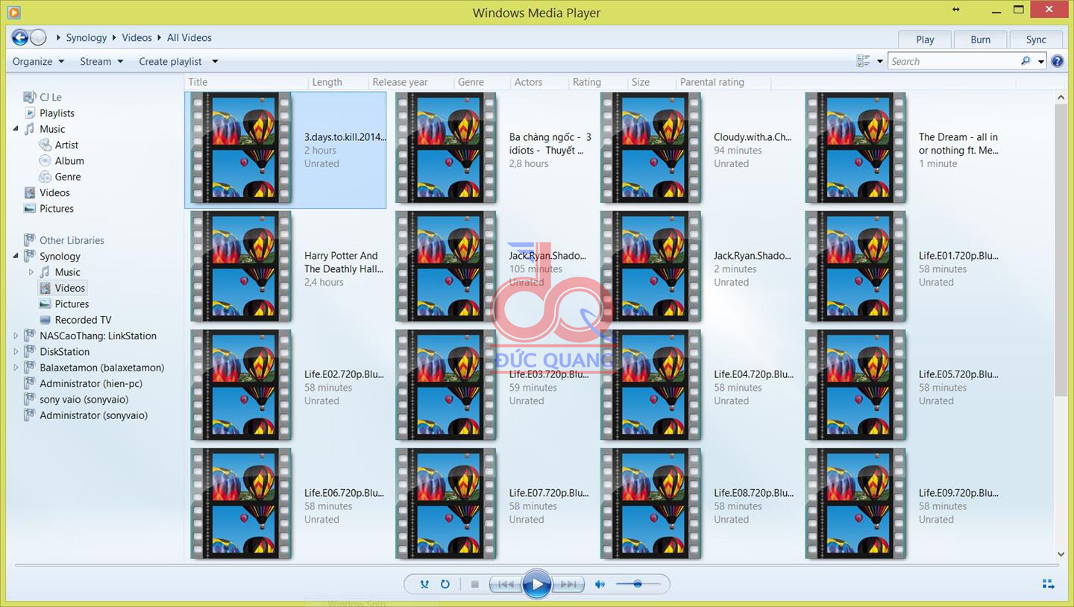Mute the volume speaker icon

[x=600, y=585]
